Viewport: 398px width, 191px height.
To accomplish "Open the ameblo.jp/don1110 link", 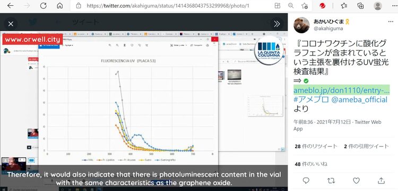I will 341,90.
